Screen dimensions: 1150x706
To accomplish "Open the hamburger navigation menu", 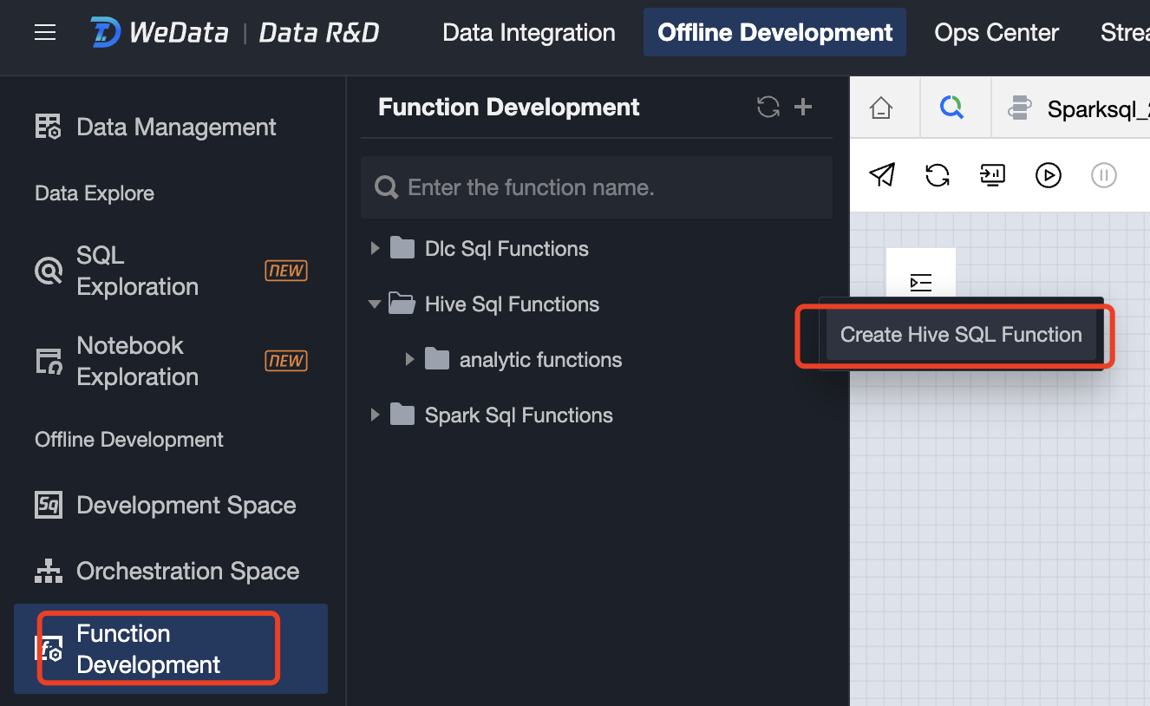I will click(45, 33).
